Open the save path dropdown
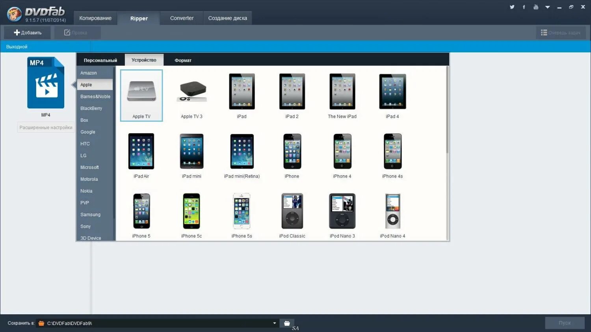 (274, 323)
